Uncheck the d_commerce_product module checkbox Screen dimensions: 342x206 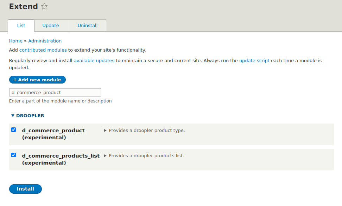[x=13, y=130]
